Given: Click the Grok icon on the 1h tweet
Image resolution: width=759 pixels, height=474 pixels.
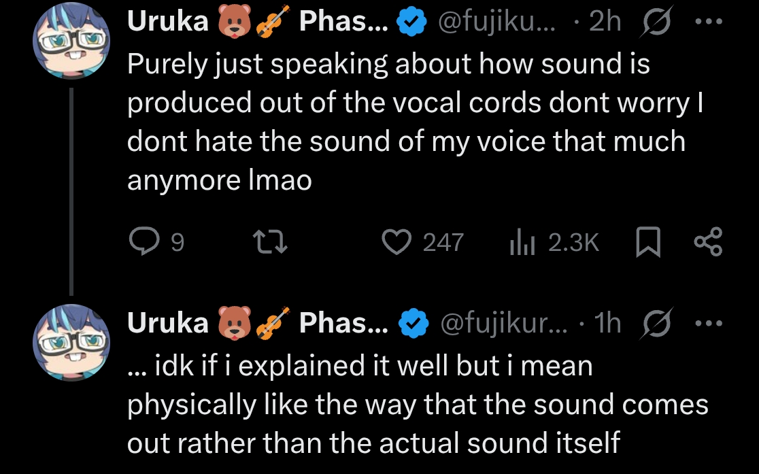Looking at the screenshot, I should (x=656, y=324).
